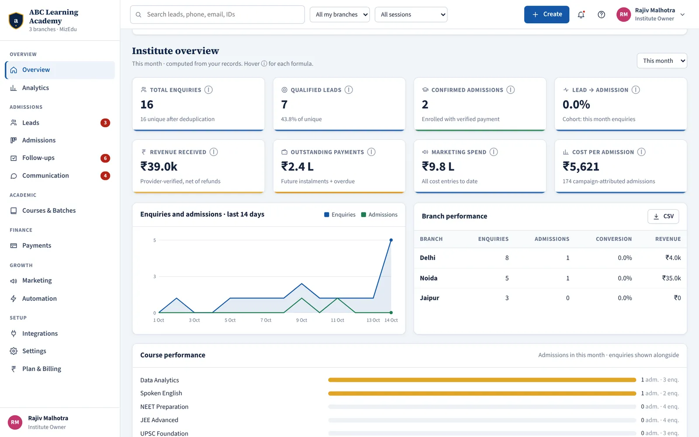Viewport: 699px width, 437px height.
Task: Open the help question mark icon
Action: (x=602, y=14)
